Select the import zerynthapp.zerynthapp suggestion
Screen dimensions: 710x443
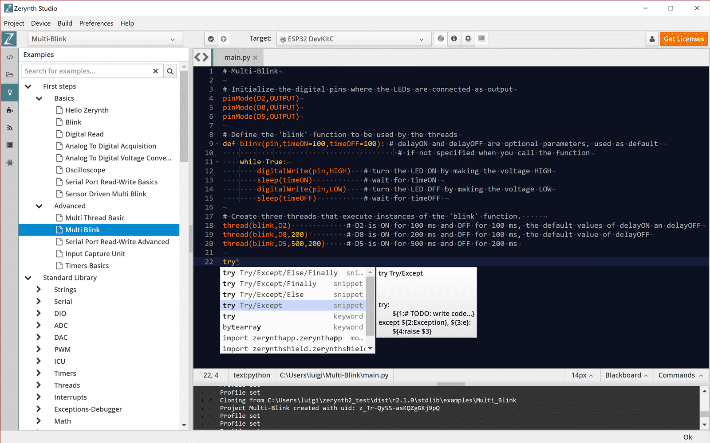coord(293,338)
